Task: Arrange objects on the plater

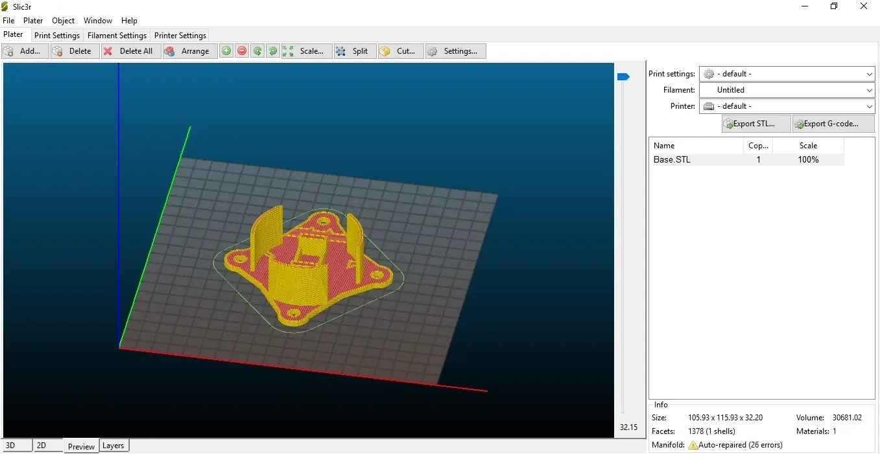Action: click(189, 51)
